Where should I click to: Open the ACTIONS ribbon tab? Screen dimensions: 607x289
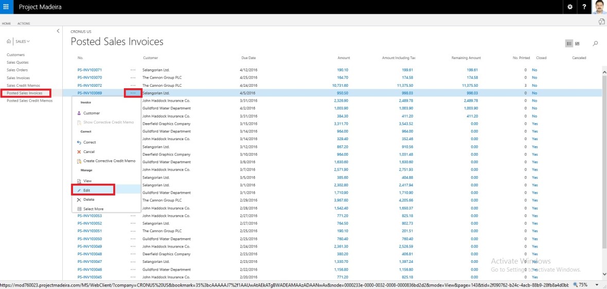pos(24,24)
